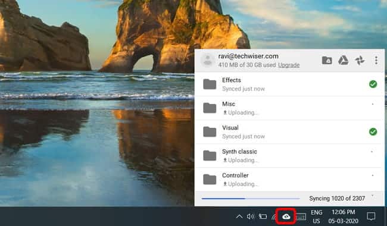The width and height of the screenshot is (387, 226).
Task: Click the sync progress bar
Action: point(251,199)
